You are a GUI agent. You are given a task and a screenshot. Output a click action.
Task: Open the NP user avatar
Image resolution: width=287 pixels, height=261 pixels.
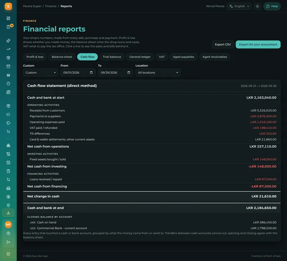point(8,224)
